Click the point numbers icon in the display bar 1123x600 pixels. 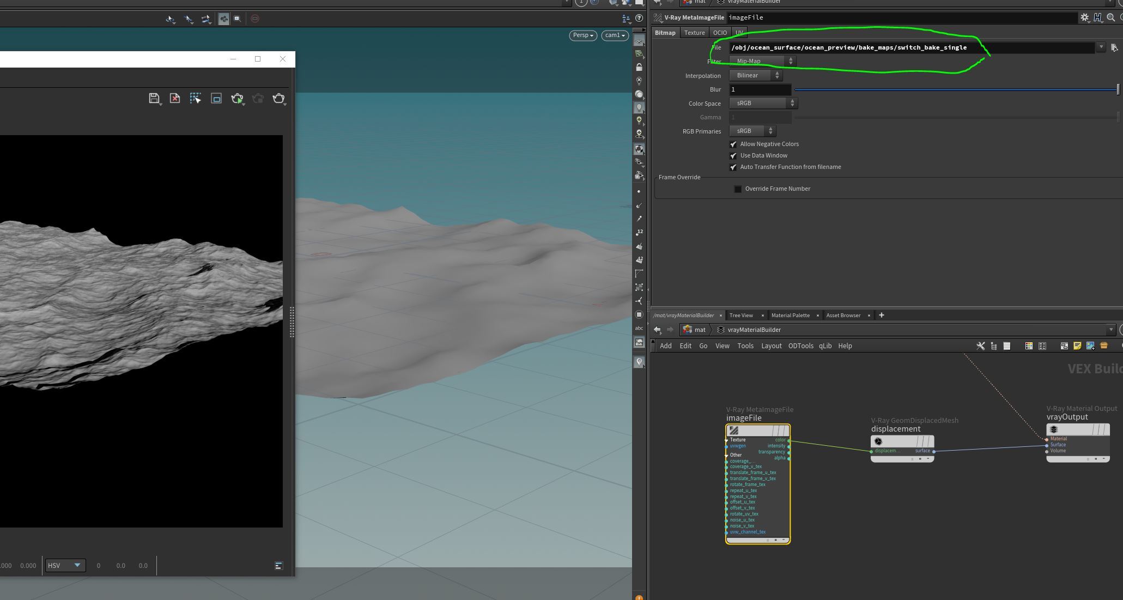pos(639,232)
